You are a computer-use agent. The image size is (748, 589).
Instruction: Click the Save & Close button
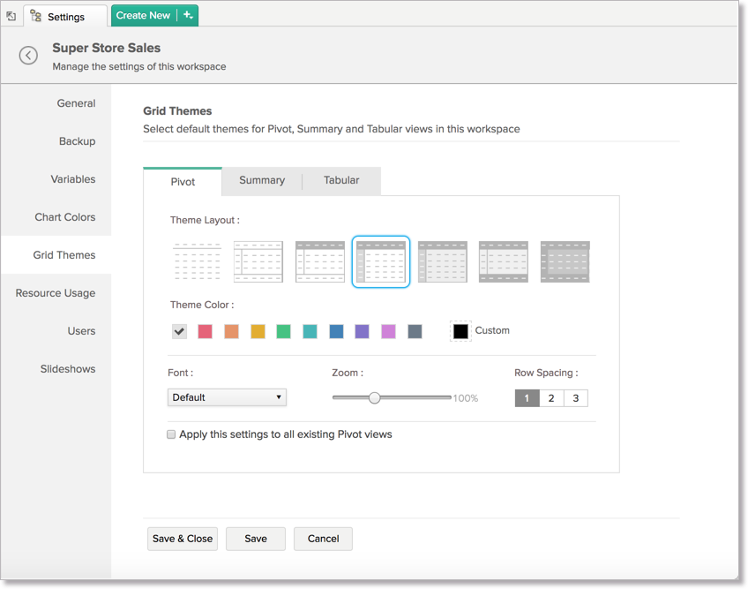183,539
